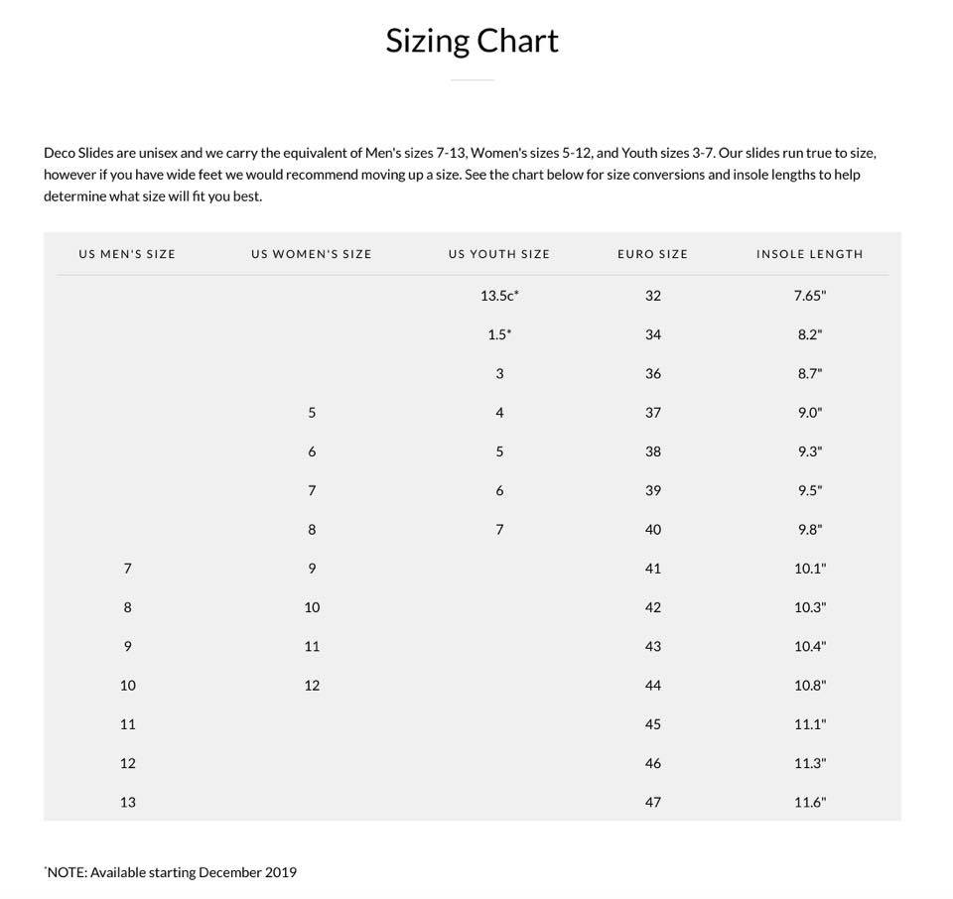The height and width of the screenshot is (899, 953).
Task: Click Euro size 47 cell
Action: pos(653,803)
